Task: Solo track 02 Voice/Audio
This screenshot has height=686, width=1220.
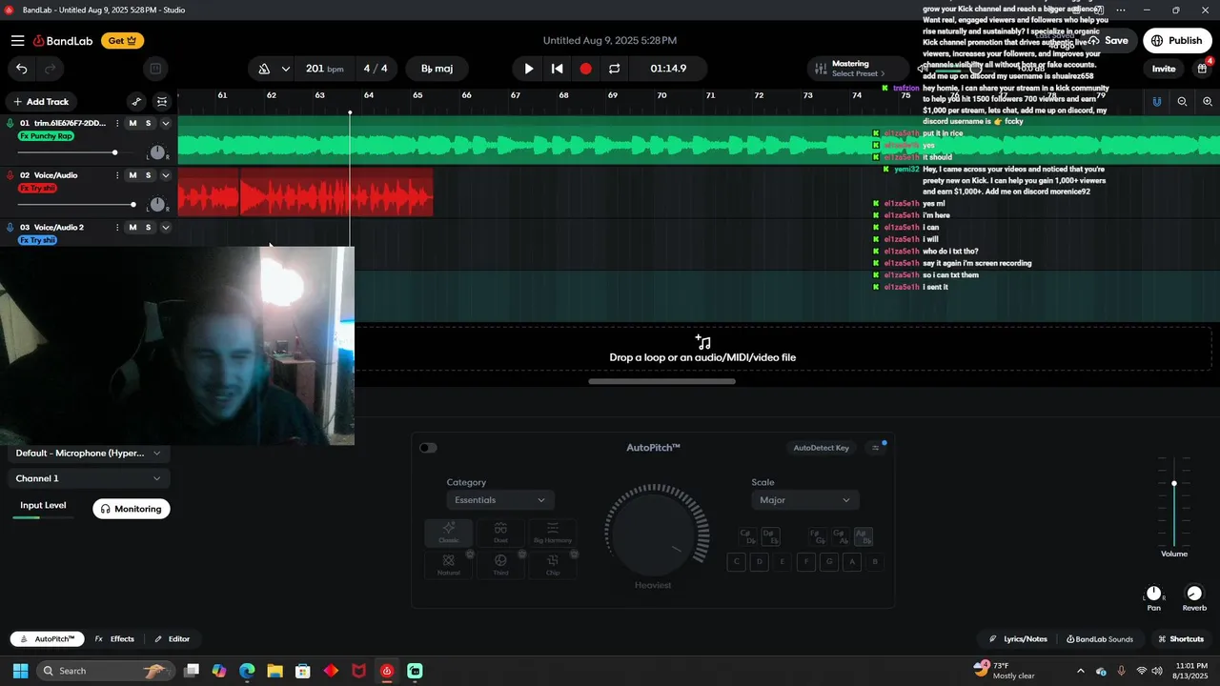Action: coord(148,175)
